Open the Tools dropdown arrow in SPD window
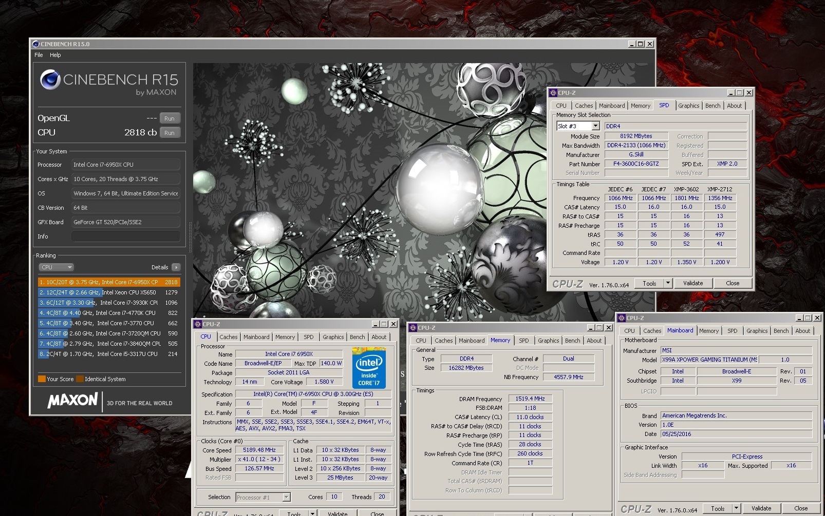This screenshot has height=516, width=825. tap(668, 283)
